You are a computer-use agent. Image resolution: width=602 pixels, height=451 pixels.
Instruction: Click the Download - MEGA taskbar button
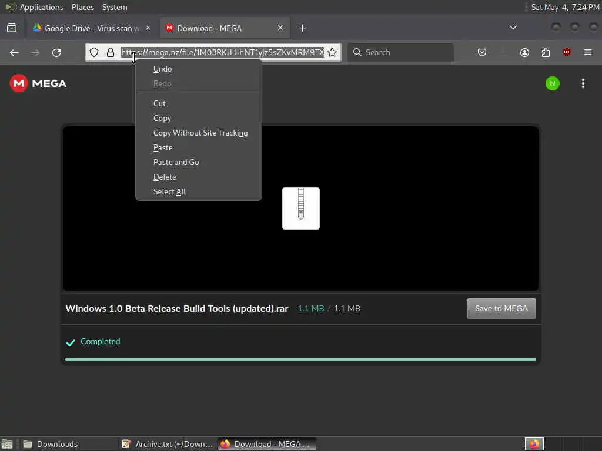click(x=267, y=444)
